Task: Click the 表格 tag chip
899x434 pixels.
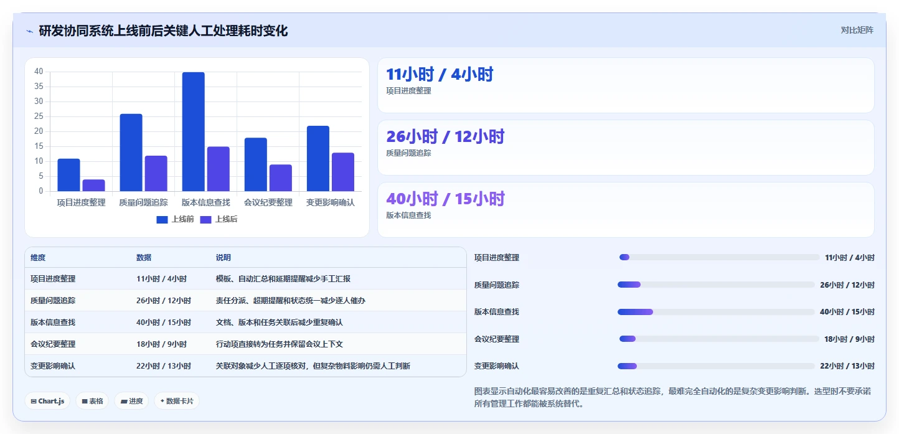Action: (x=92, y=401)
